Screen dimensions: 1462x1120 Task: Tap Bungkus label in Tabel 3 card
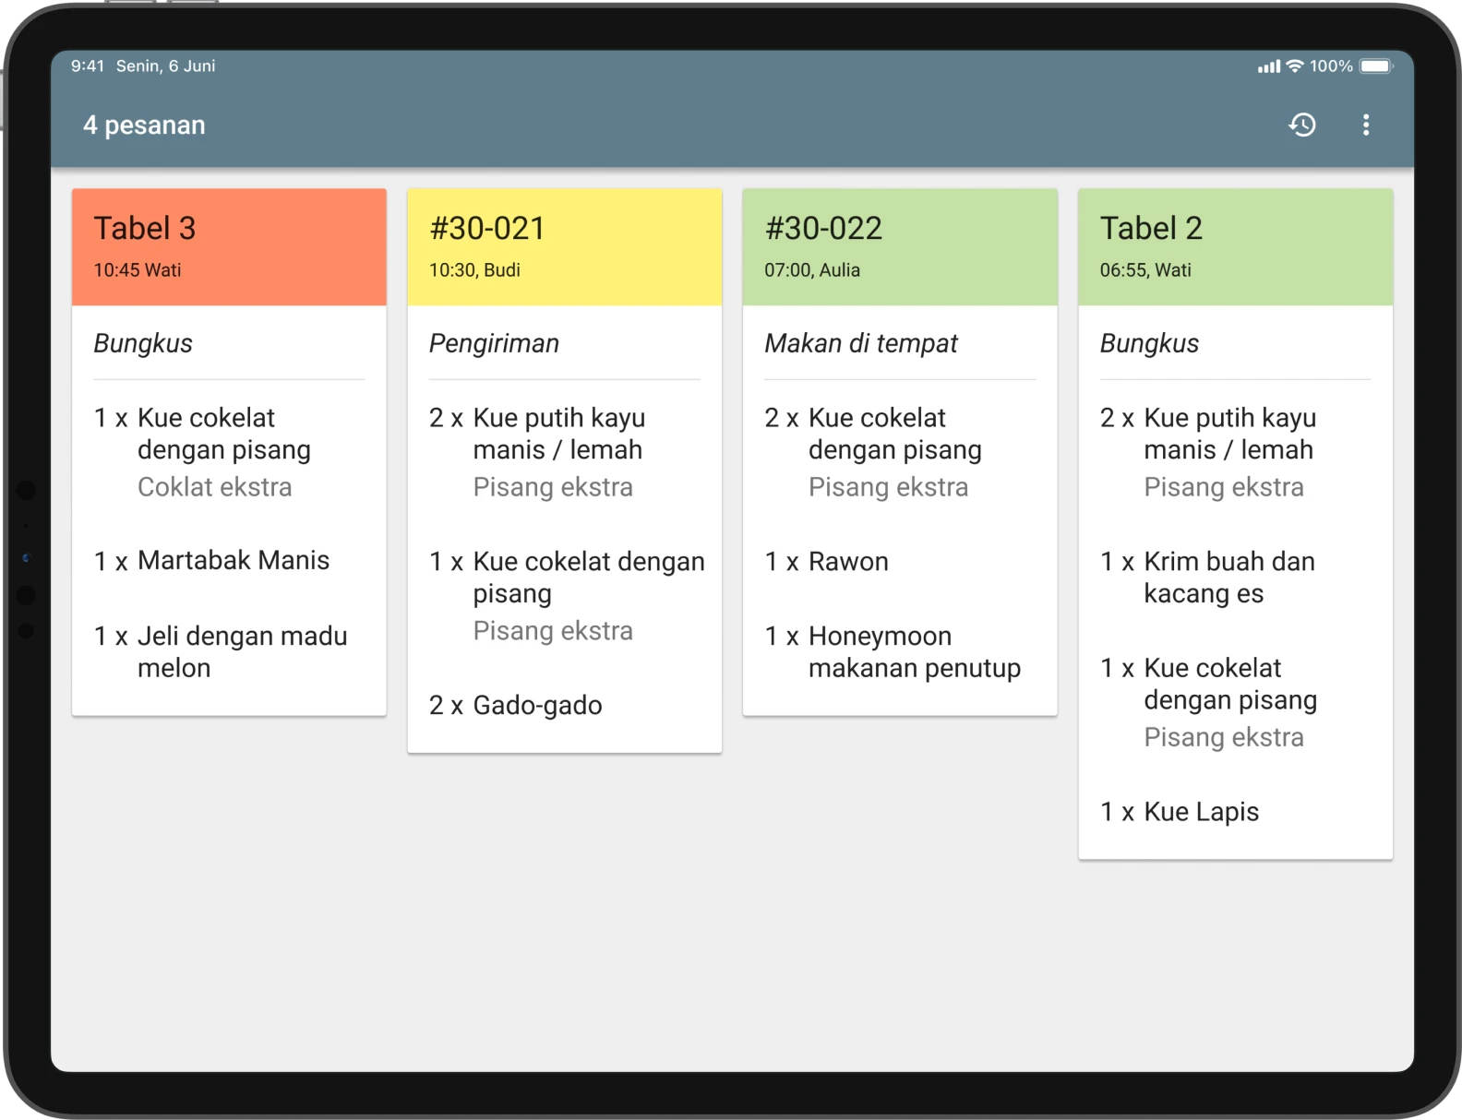(143, 343)
